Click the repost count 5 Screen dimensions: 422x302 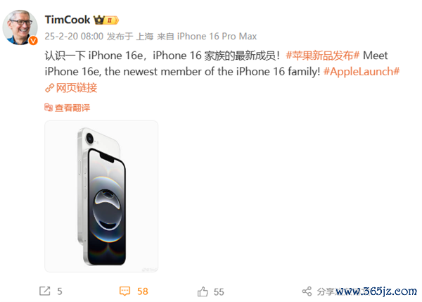pos(60,291)
